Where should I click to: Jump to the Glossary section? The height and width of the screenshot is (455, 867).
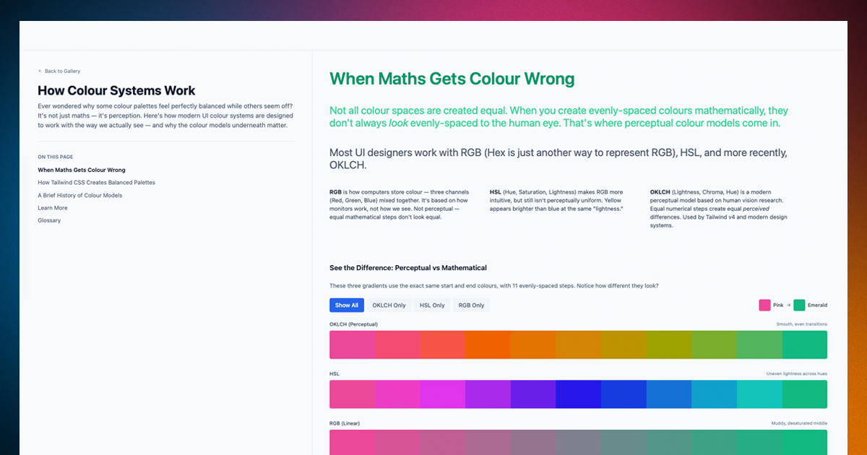[49, 220]
